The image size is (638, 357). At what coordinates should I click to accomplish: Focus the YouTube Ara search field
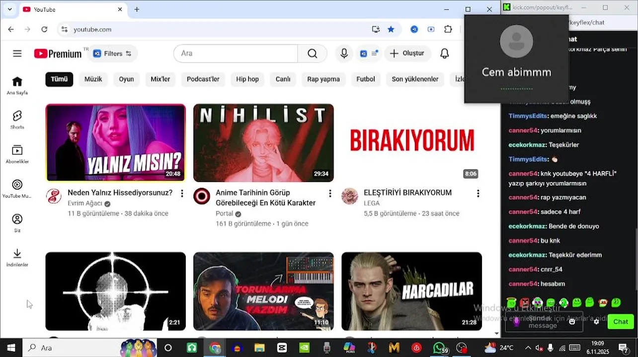pos(236,54)
